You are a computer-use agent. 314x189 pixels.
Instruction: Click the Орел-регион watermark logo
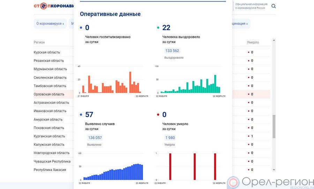tap(270, 182)
